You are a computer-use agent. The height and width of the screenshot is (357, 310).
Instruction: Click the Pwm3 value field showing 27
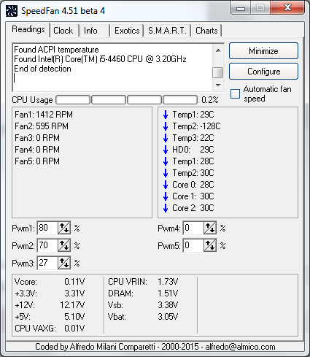coord(47,263)
